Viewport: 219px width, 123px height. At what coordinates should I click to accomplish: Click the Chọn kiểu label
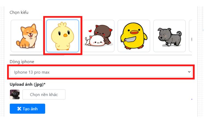click(19, 12)
